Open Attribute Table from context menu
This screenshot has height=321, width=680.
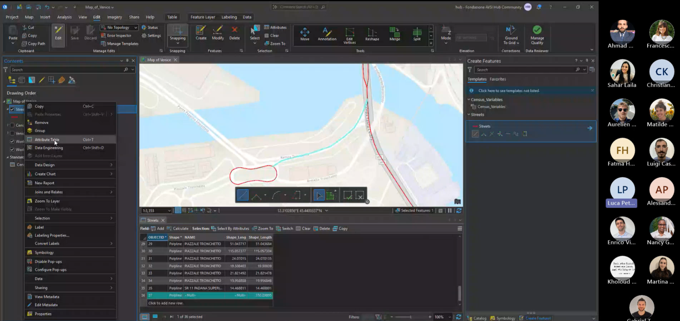pos(70,139)
